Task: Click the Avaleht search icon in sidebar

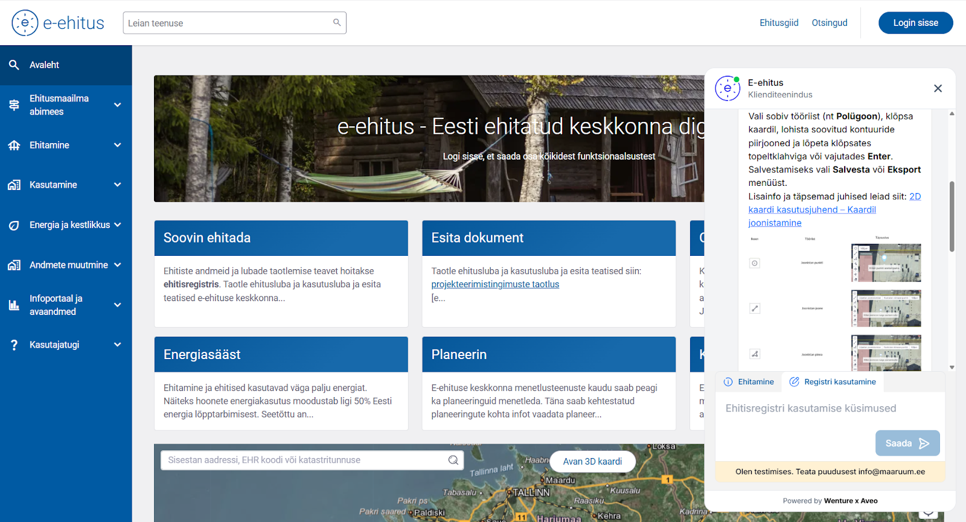Action: (x=14, y=65)
